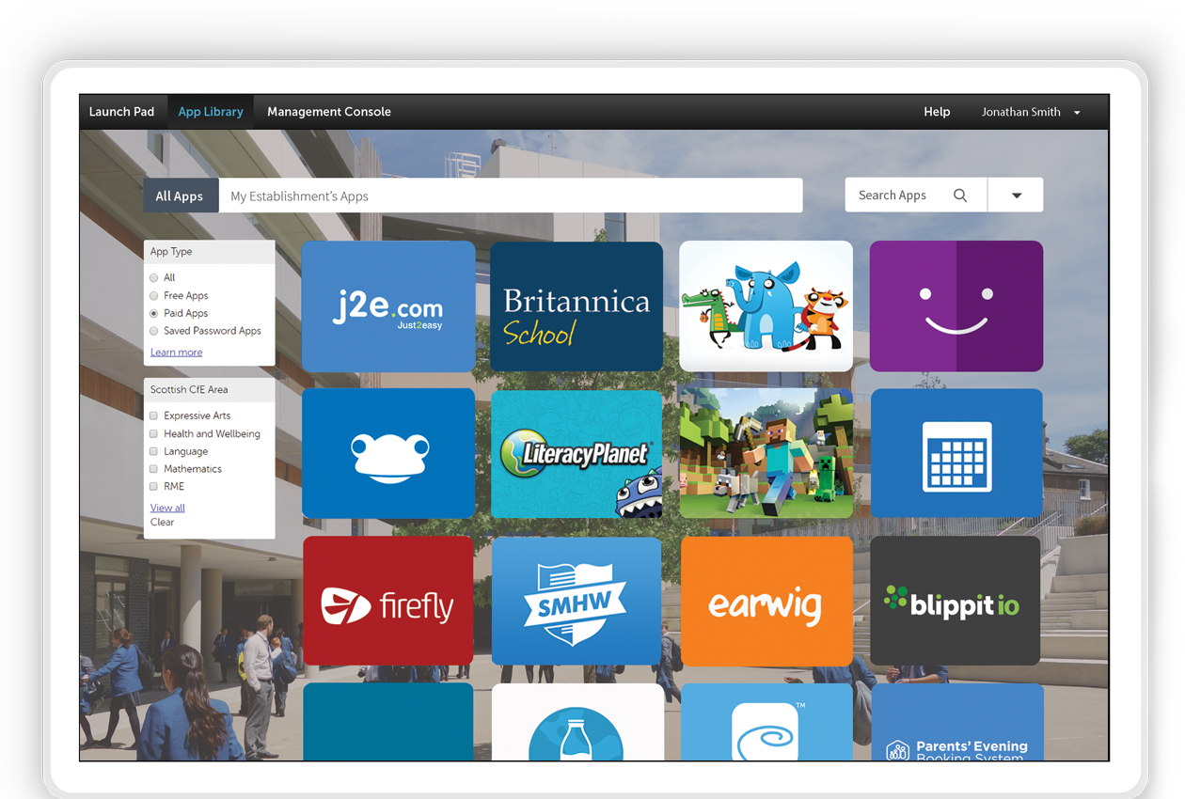
Task: Check the Health and Wellbeing checkbox
Action: point(154,434)
